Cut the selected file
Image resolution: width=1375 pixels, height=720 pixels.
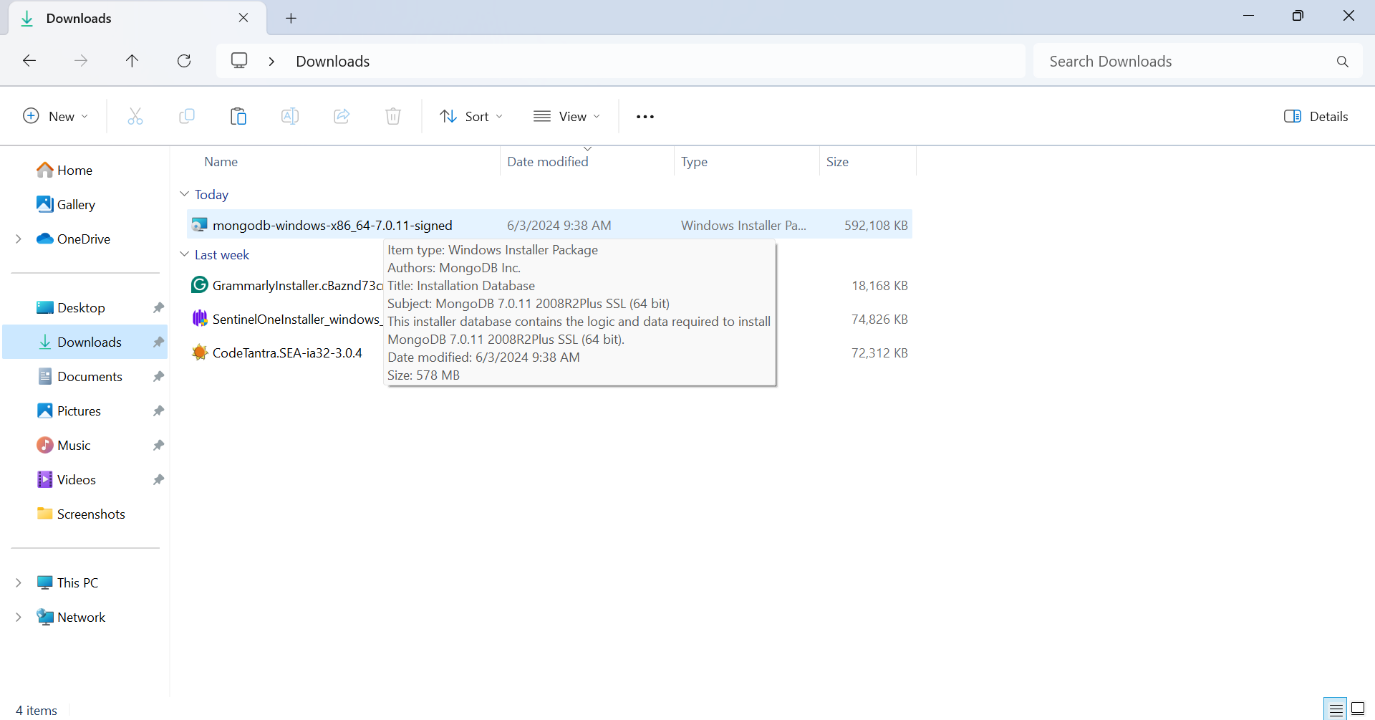pos(135,115)
